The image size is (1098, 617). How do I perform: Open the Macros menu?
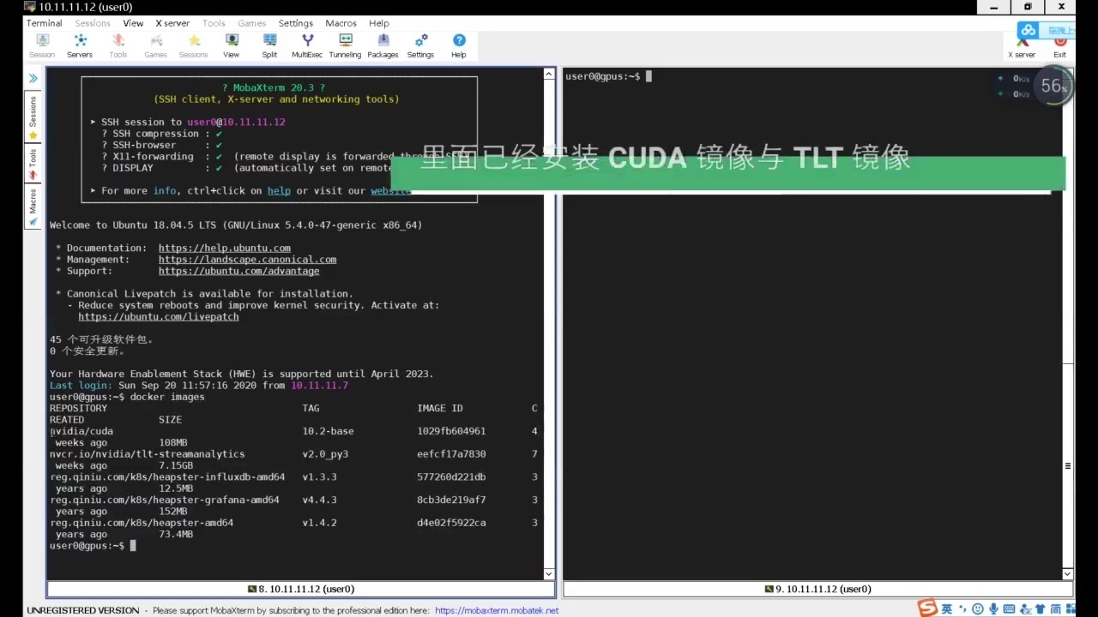pos(341,23)
